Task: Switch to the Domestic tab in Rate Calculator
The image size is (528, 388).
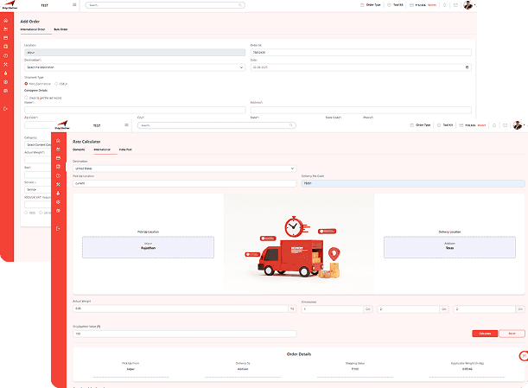Action: click(80, 150)
